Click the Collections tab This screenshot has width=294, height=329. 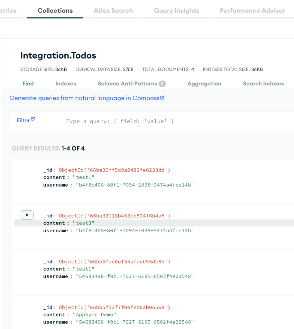[55, 10]
